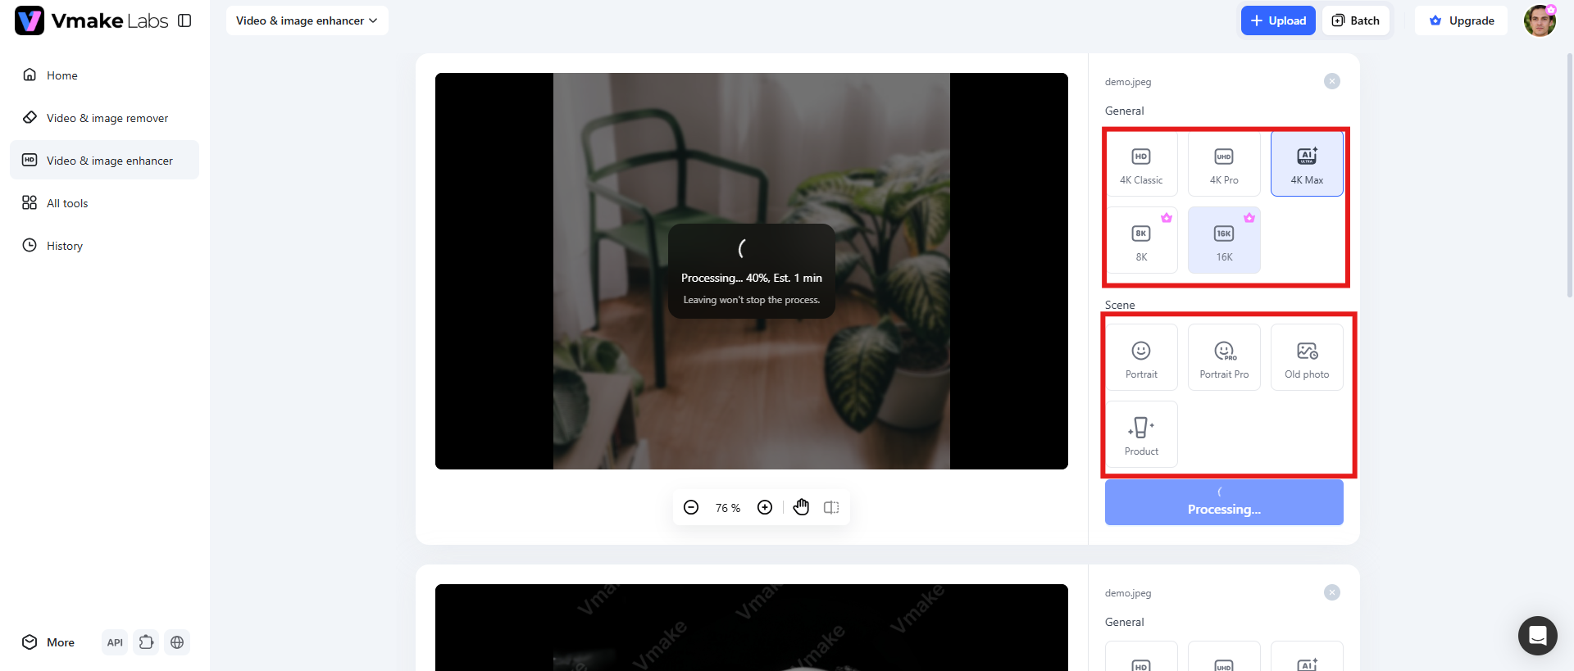Image resolution: width=1574 pixels, height=671 pixels.
Task: Select the 8K mode
Action: click(1141, 241)
